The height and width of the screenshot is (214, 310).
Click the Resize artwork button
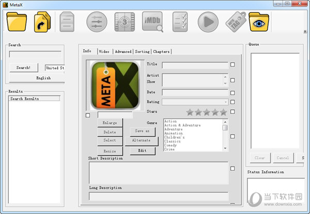[x=110, y=151]
